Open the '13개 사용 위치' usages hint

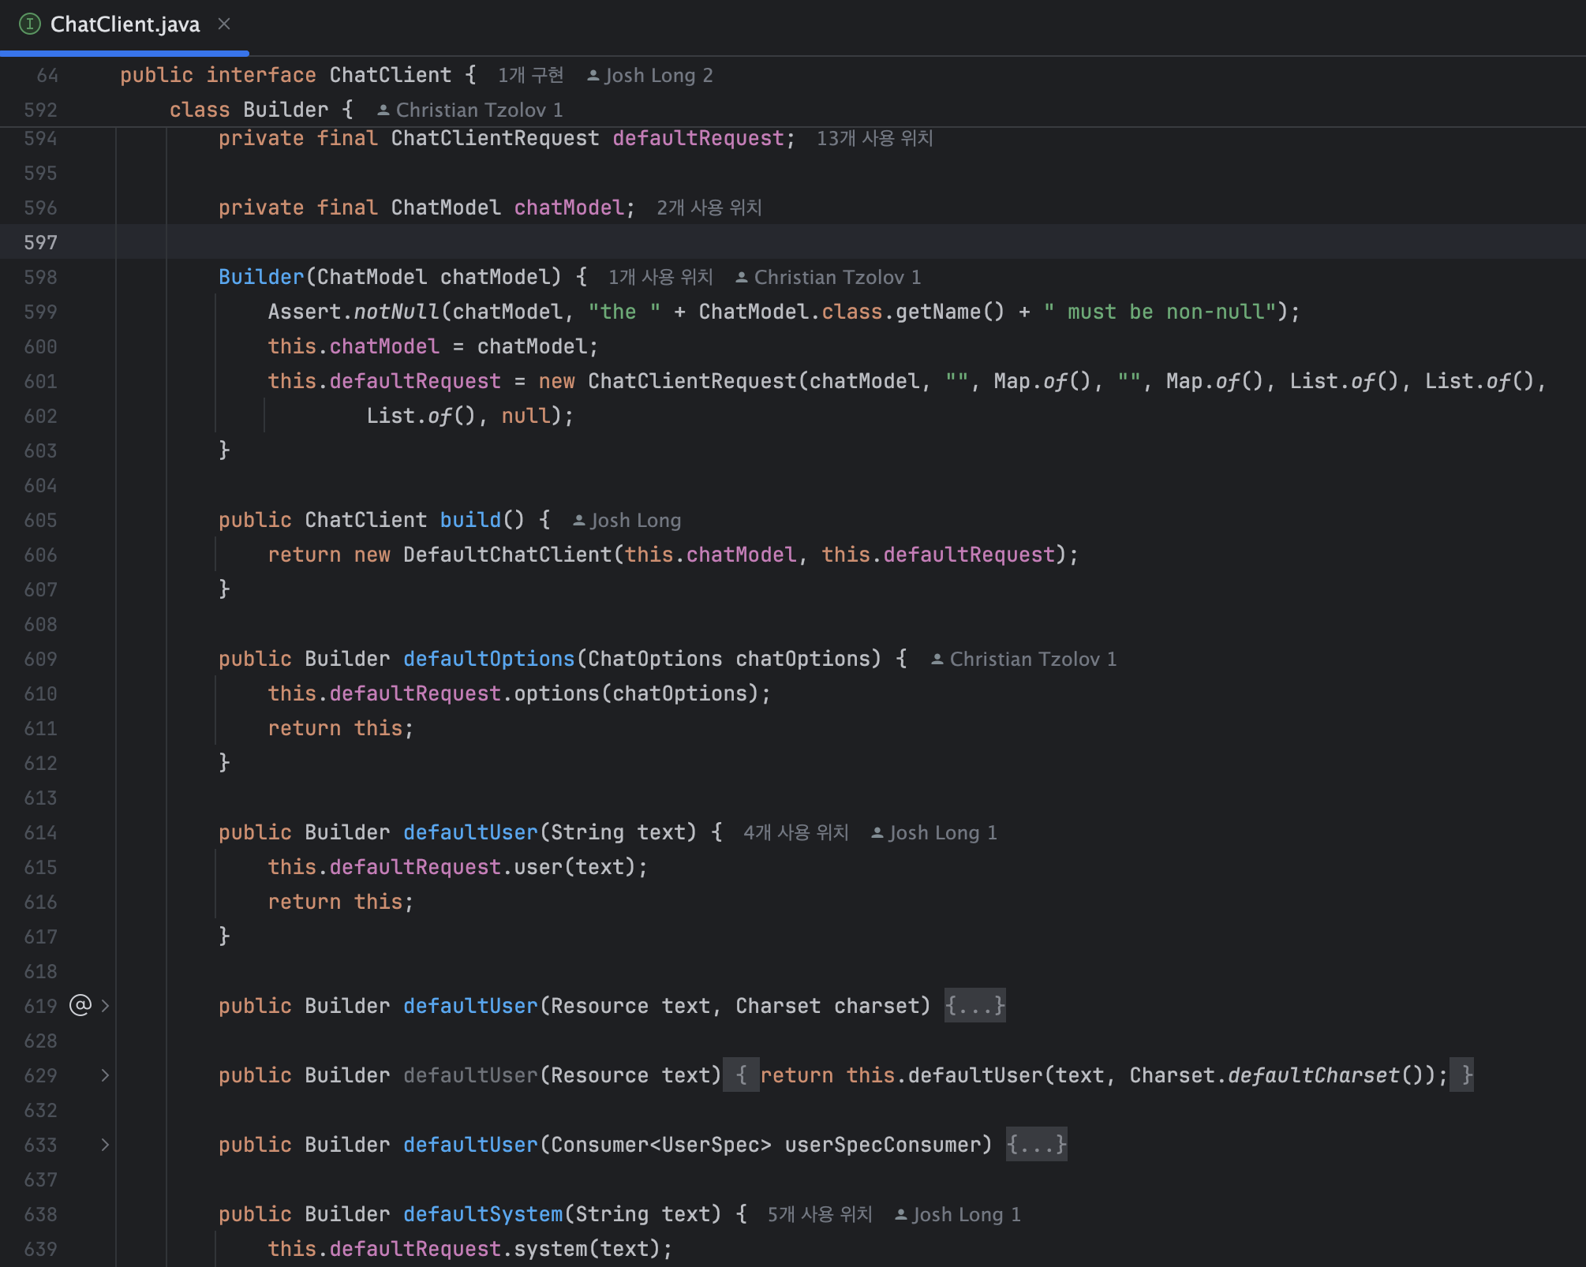(x=874, y=138)
